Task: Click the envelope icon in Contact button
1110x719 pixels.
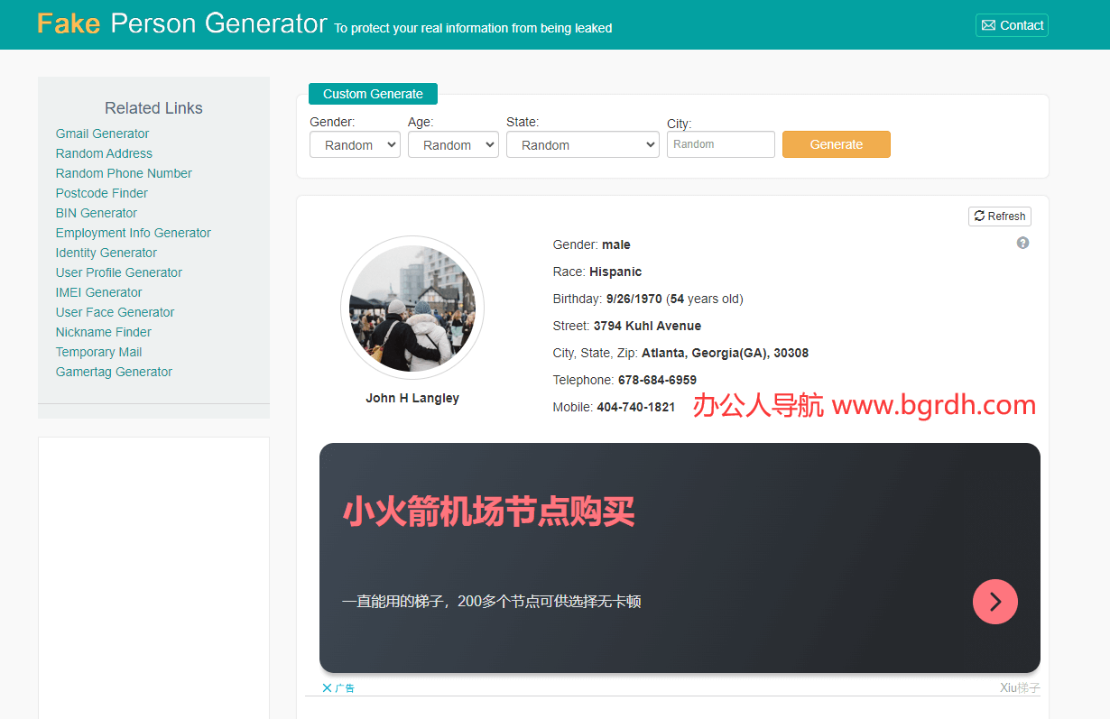Action: (988, 25)
